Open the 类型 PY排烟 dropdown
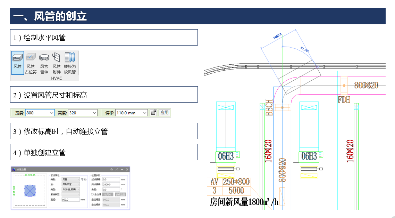The image size is (395, 218). click(x=70, y=189)
